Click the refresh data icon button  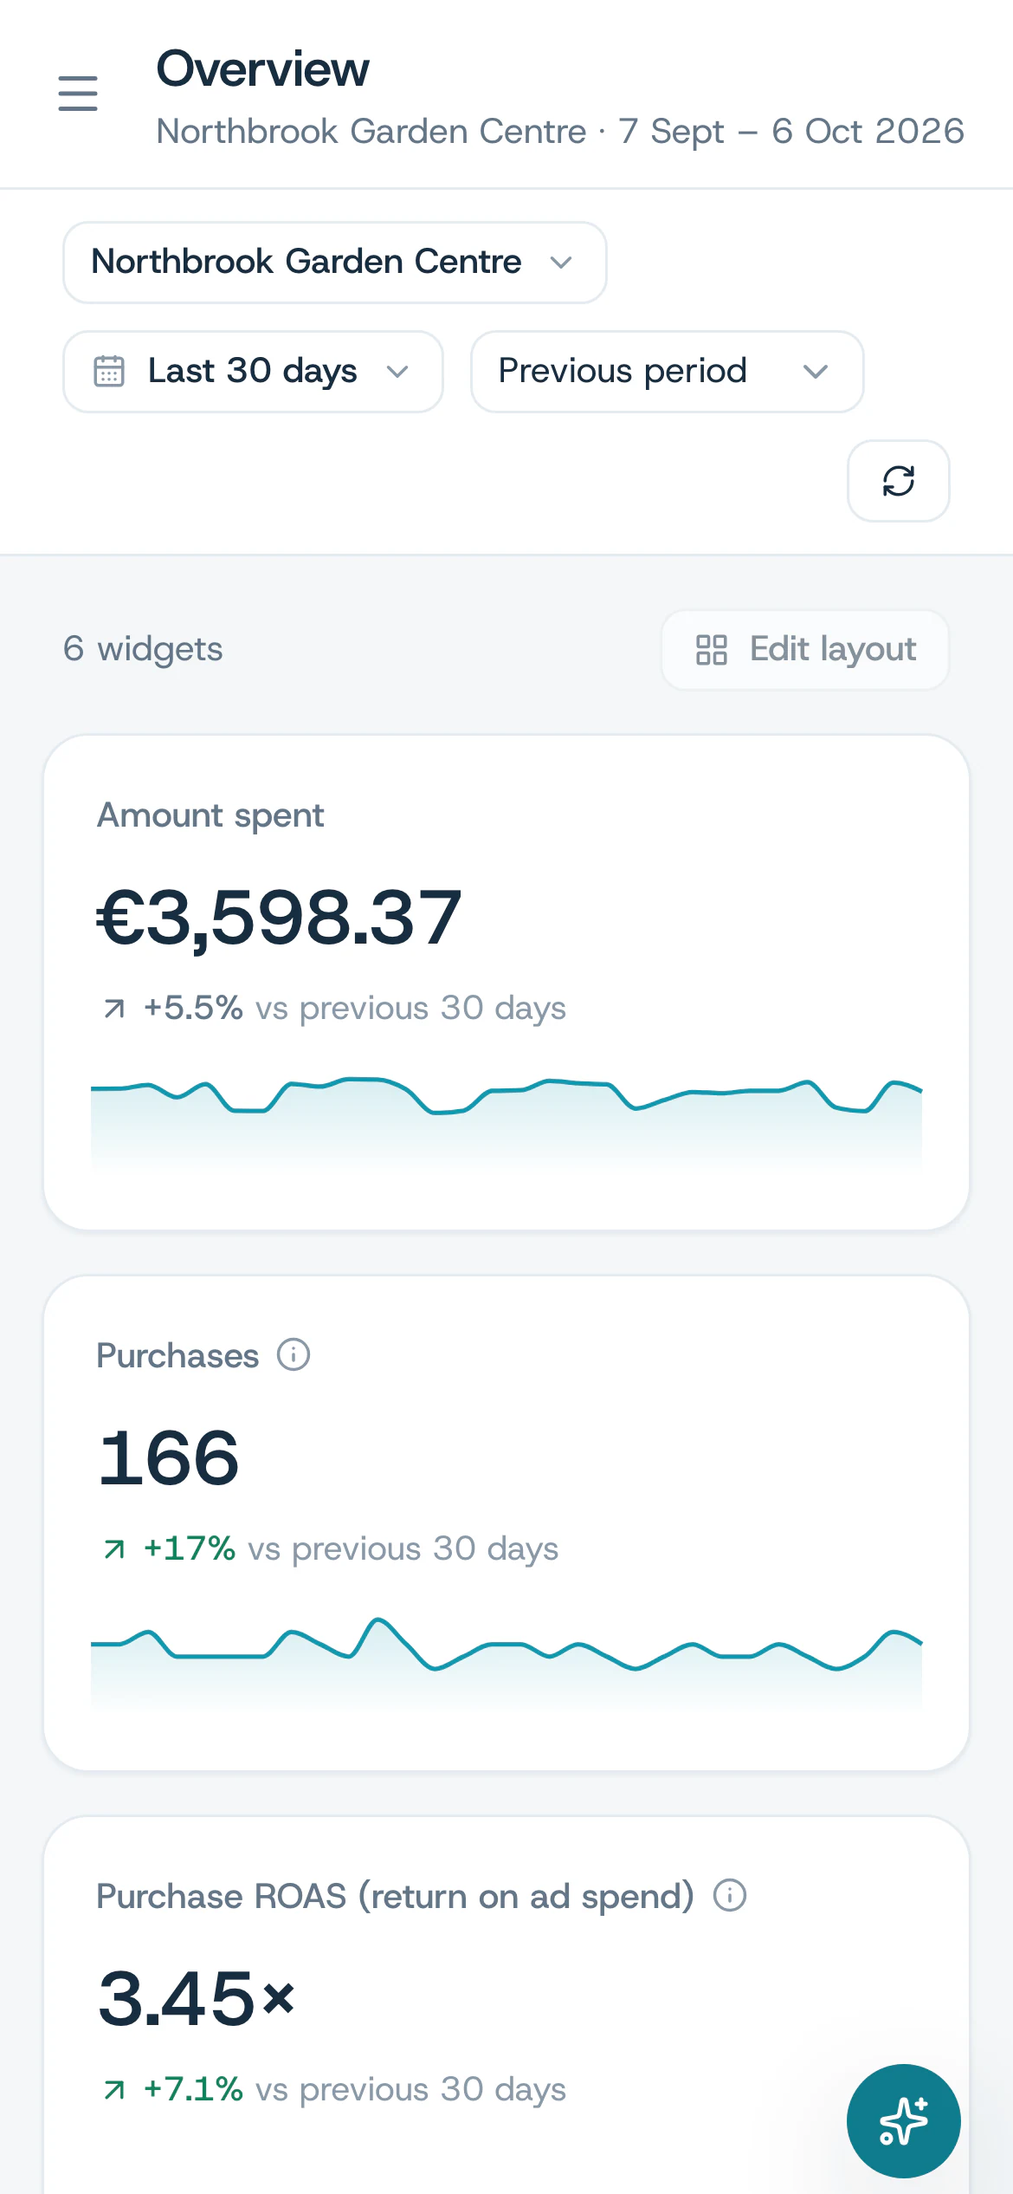(898, 481)
